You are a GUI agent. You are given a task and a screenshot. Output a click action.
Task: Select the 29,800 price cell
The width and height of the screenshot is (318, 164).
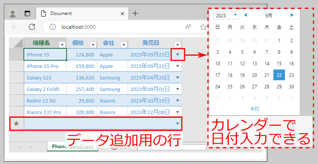[x=82, y=101]
